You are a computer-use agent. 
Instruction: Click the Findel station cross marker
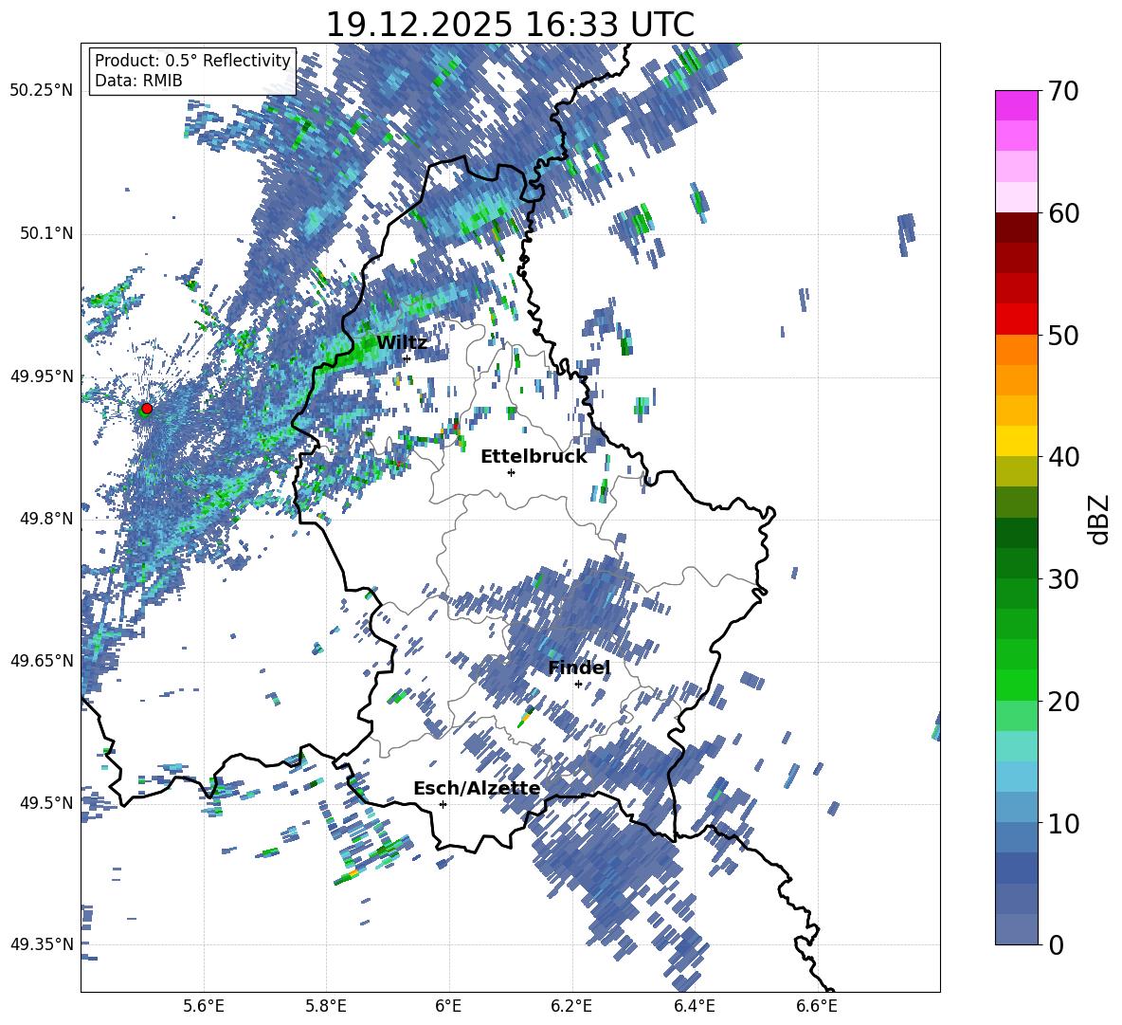tap(578, 684)
